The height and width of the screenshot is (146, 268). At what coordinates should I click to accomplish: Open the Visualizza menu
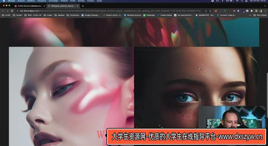click(42, 1)
